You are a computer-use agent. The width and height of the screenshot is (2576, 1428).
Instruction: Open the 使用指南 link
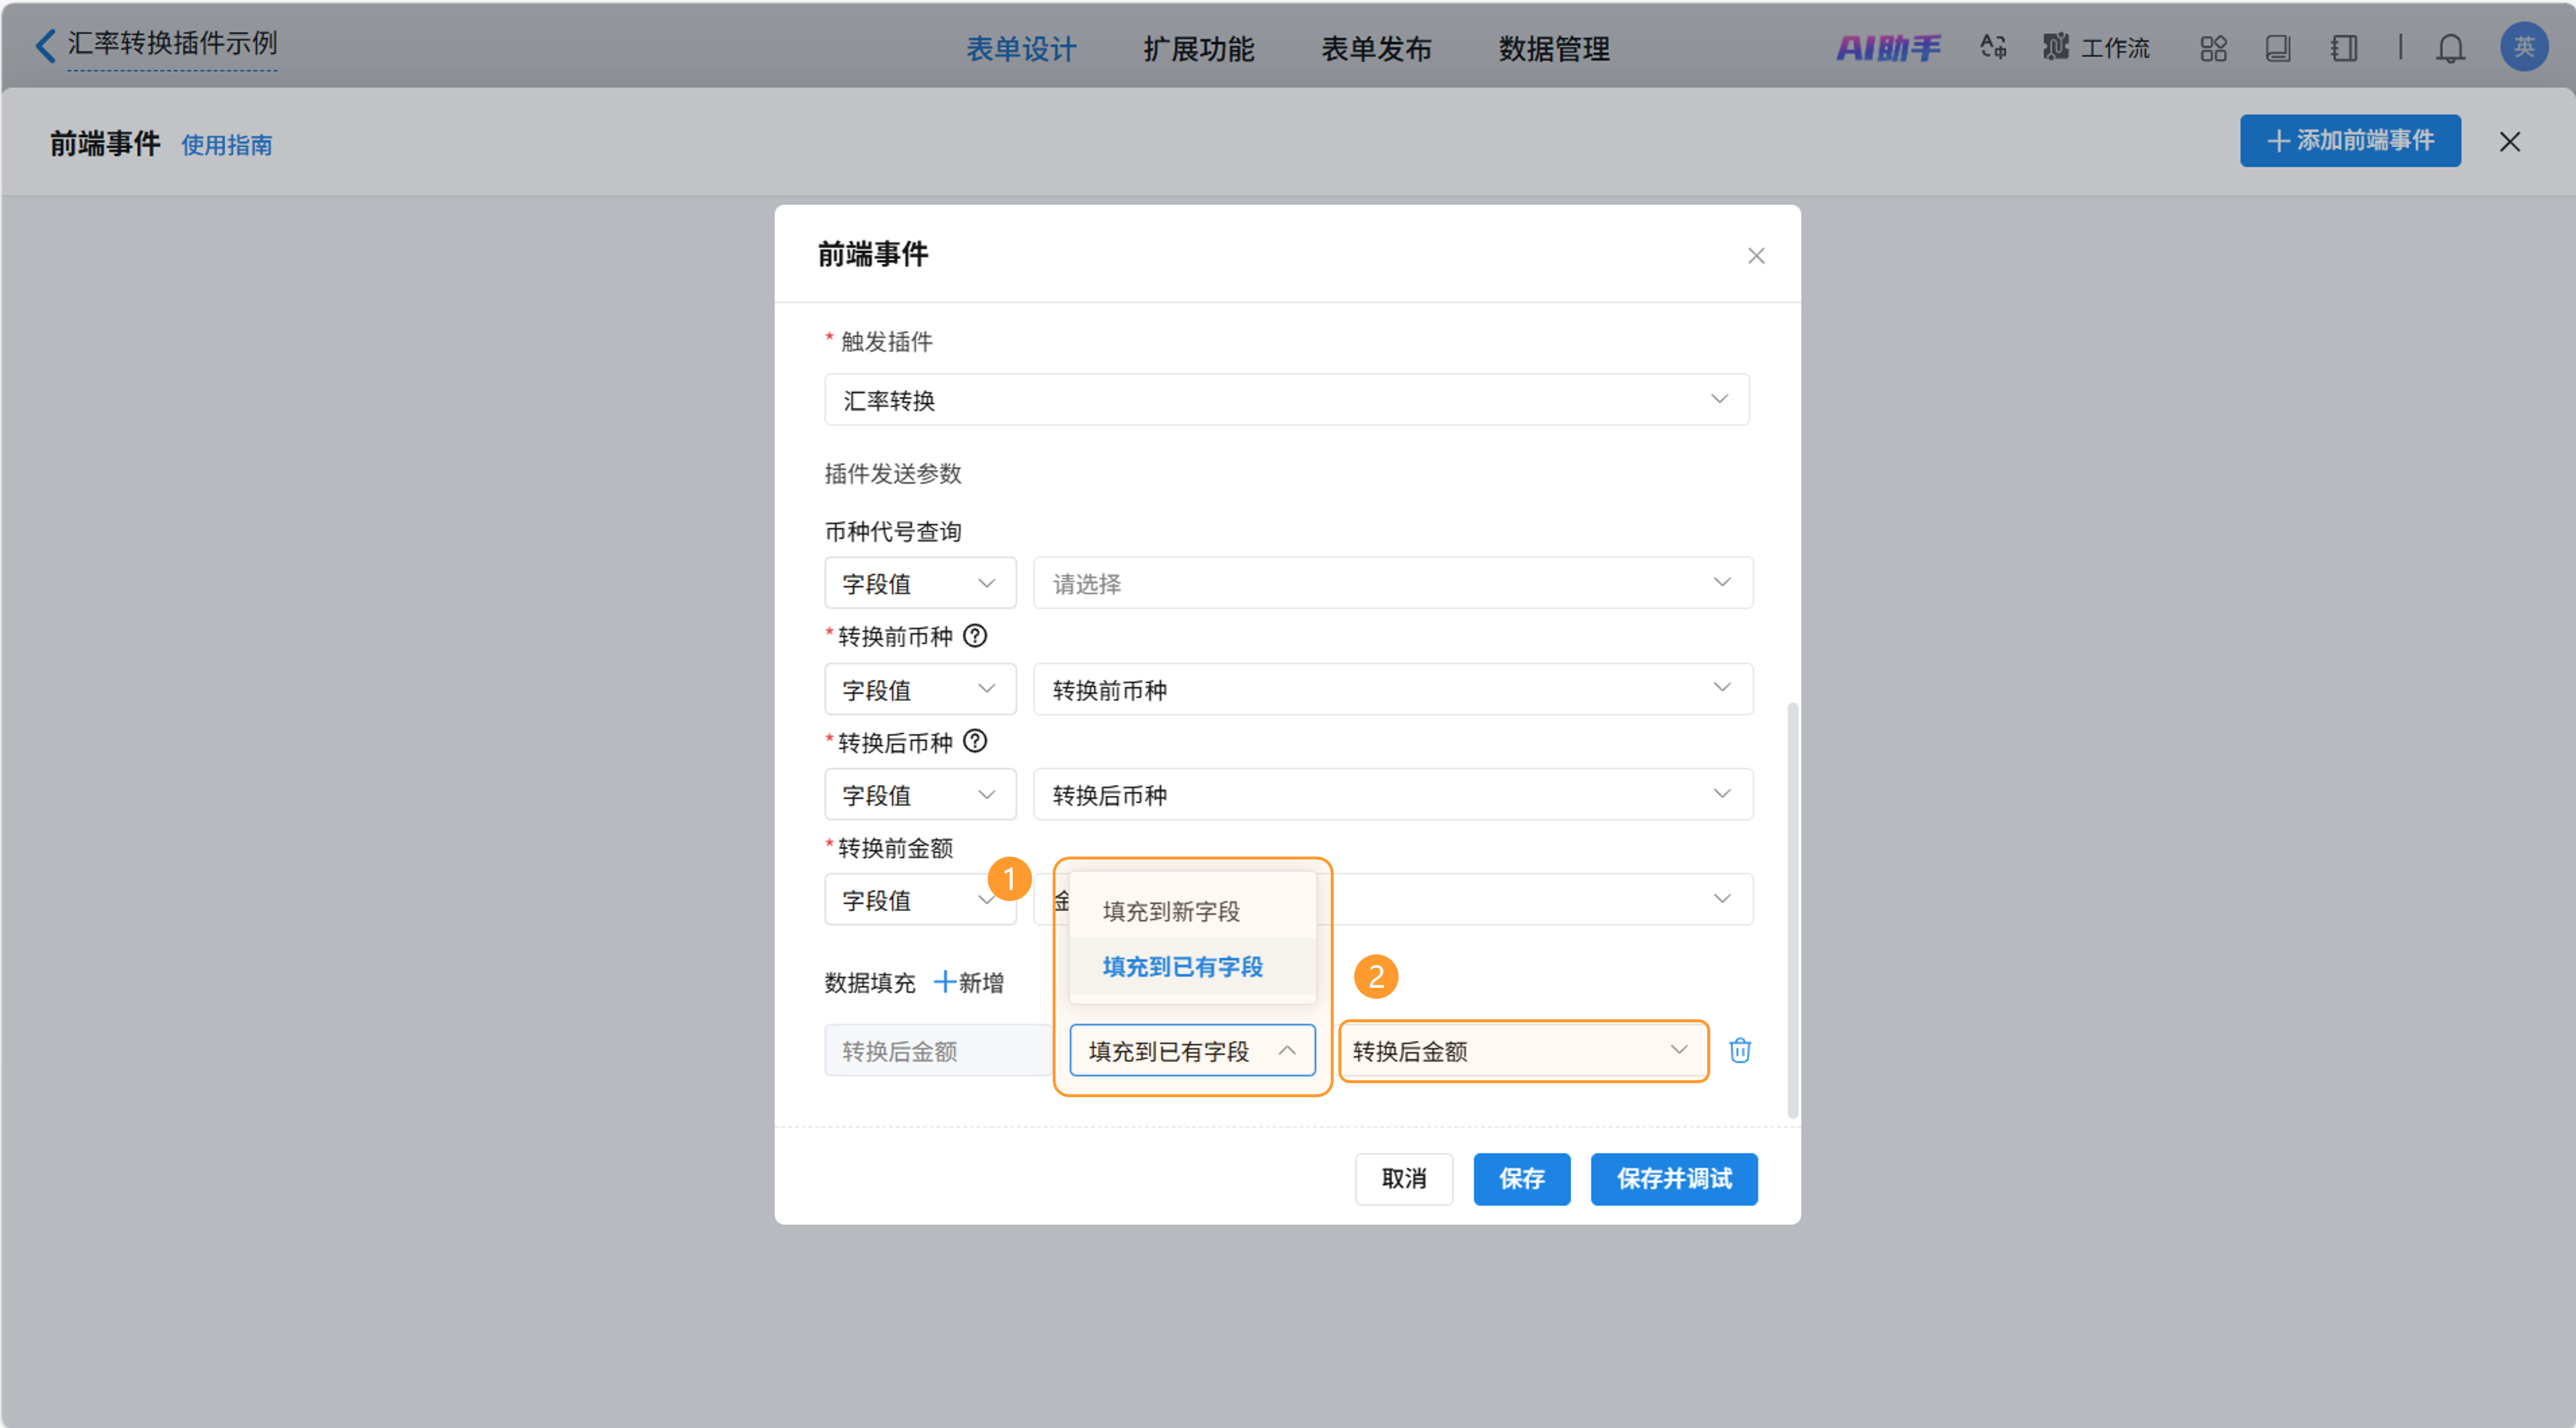click(x=226, y=145)
